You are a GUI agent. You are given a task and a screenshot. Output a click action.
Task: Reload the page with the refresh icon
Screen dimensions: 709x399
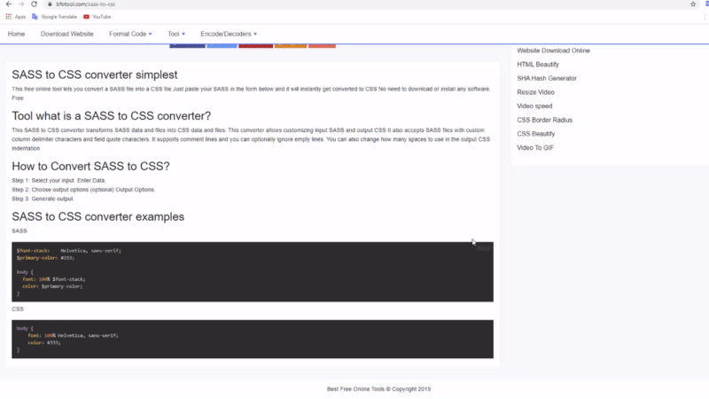pos(35,4)
